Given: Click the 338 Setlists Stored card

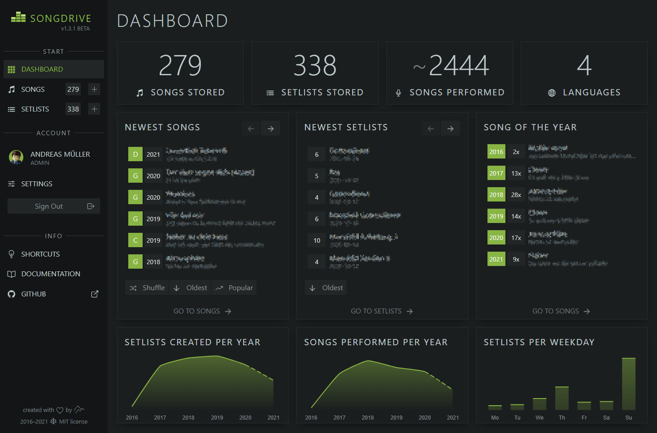Looking at the screenshot, I should tap(315, 73).
